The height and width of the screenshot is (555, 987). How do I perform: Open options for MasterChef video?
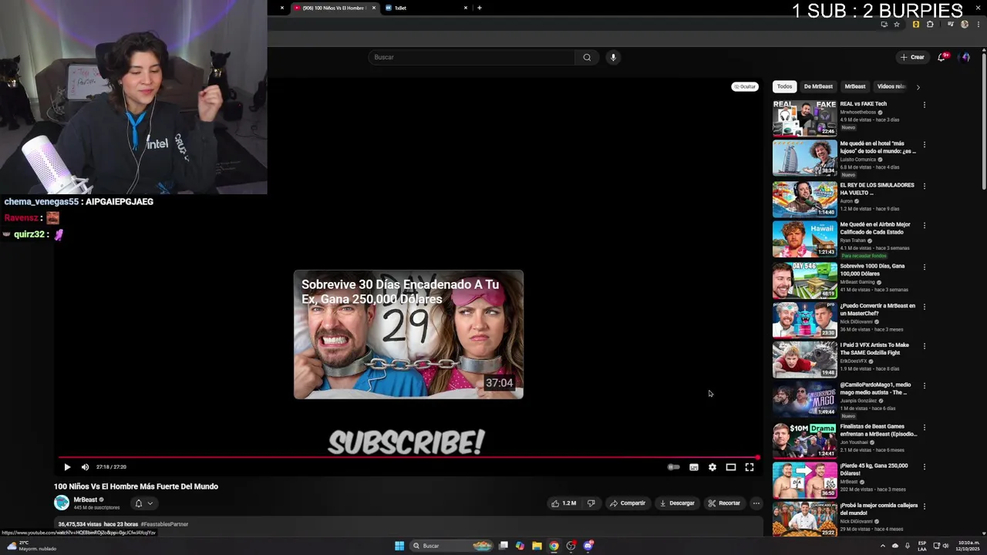point(925,306)
